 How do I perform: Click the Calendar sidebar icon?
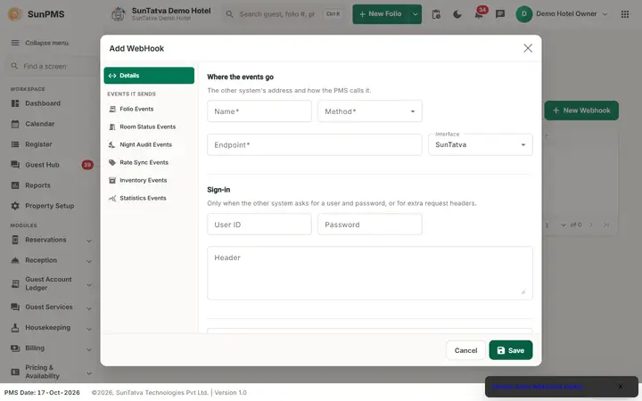point(15,124)
